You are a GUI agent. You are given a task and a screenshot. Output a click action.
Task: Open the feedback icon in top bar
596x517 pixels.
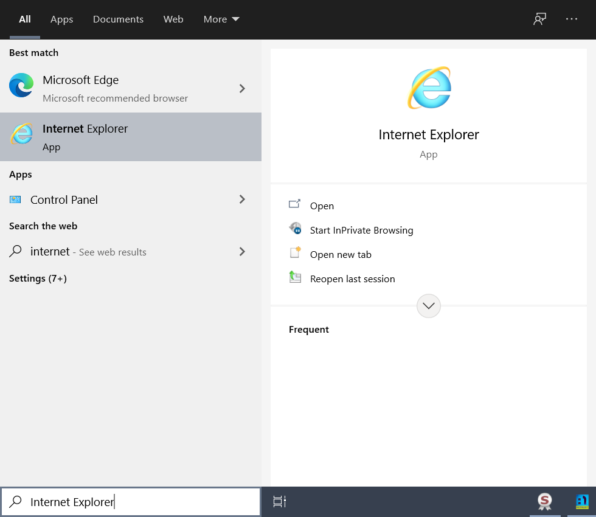click(539, 19)
